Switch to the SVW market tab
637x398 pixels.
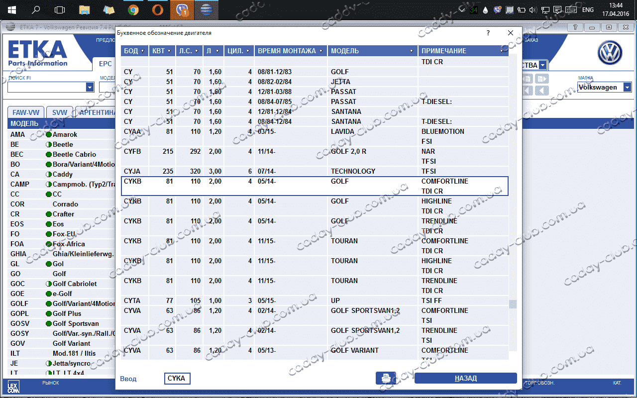point(60,112)
